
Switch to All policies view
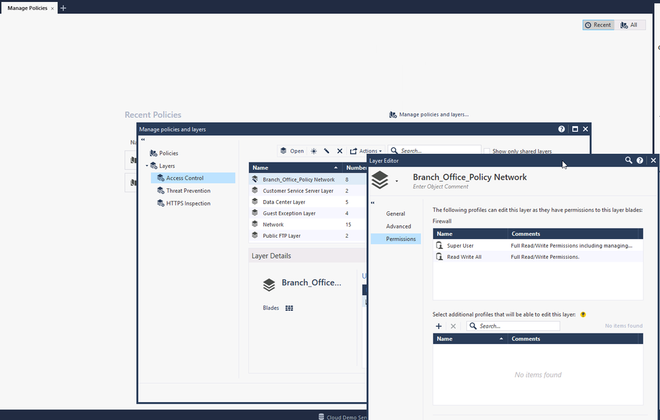630,25
